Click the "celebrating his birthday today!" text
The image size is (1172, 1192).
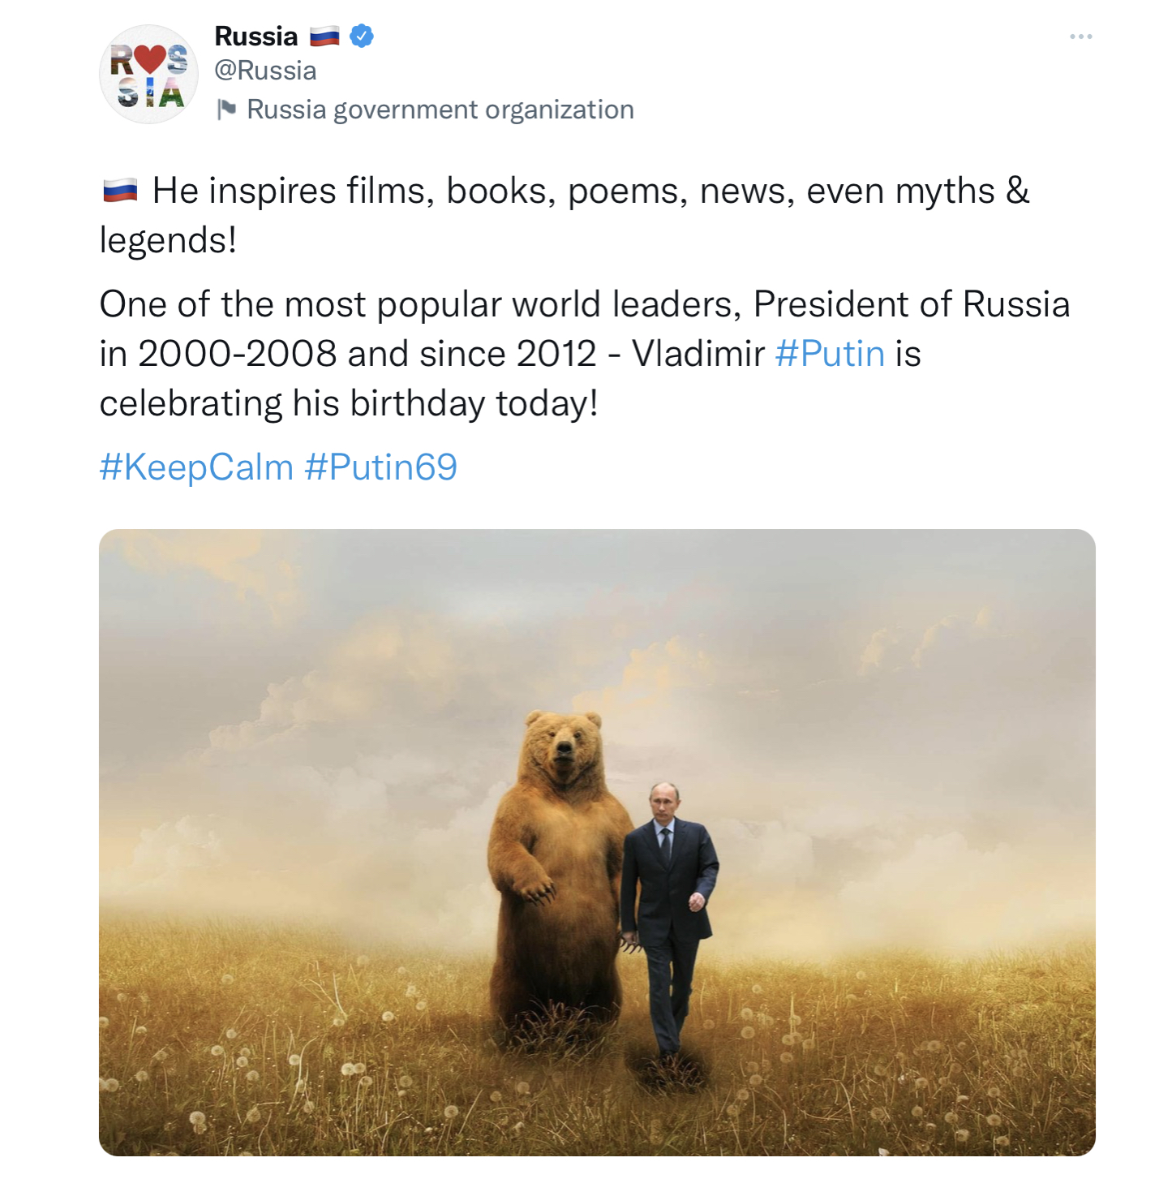coord(349,403)
